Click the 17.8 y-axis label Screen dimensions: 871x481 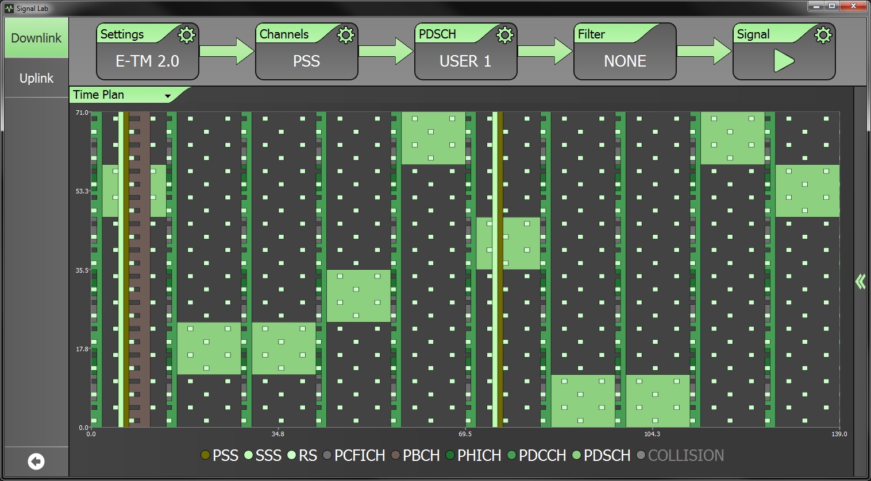click(82, 349)
